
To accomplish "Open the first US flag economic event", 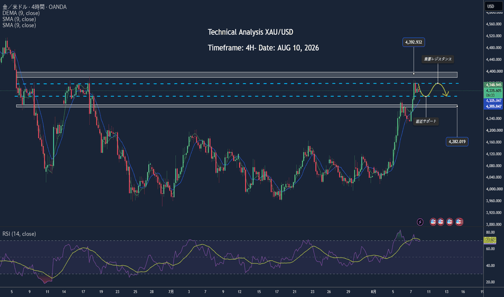I will tap(433, 222).
